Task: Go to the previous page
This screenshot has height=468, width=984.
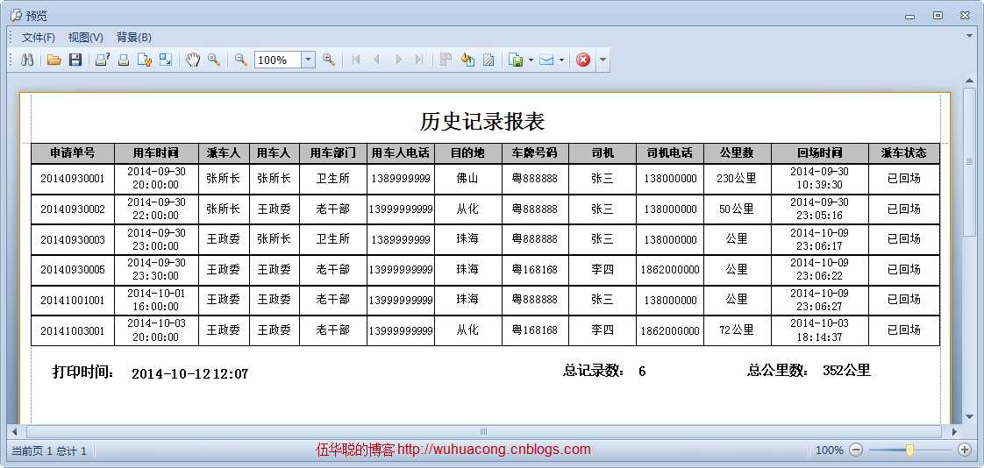Action: click(376, 60)
